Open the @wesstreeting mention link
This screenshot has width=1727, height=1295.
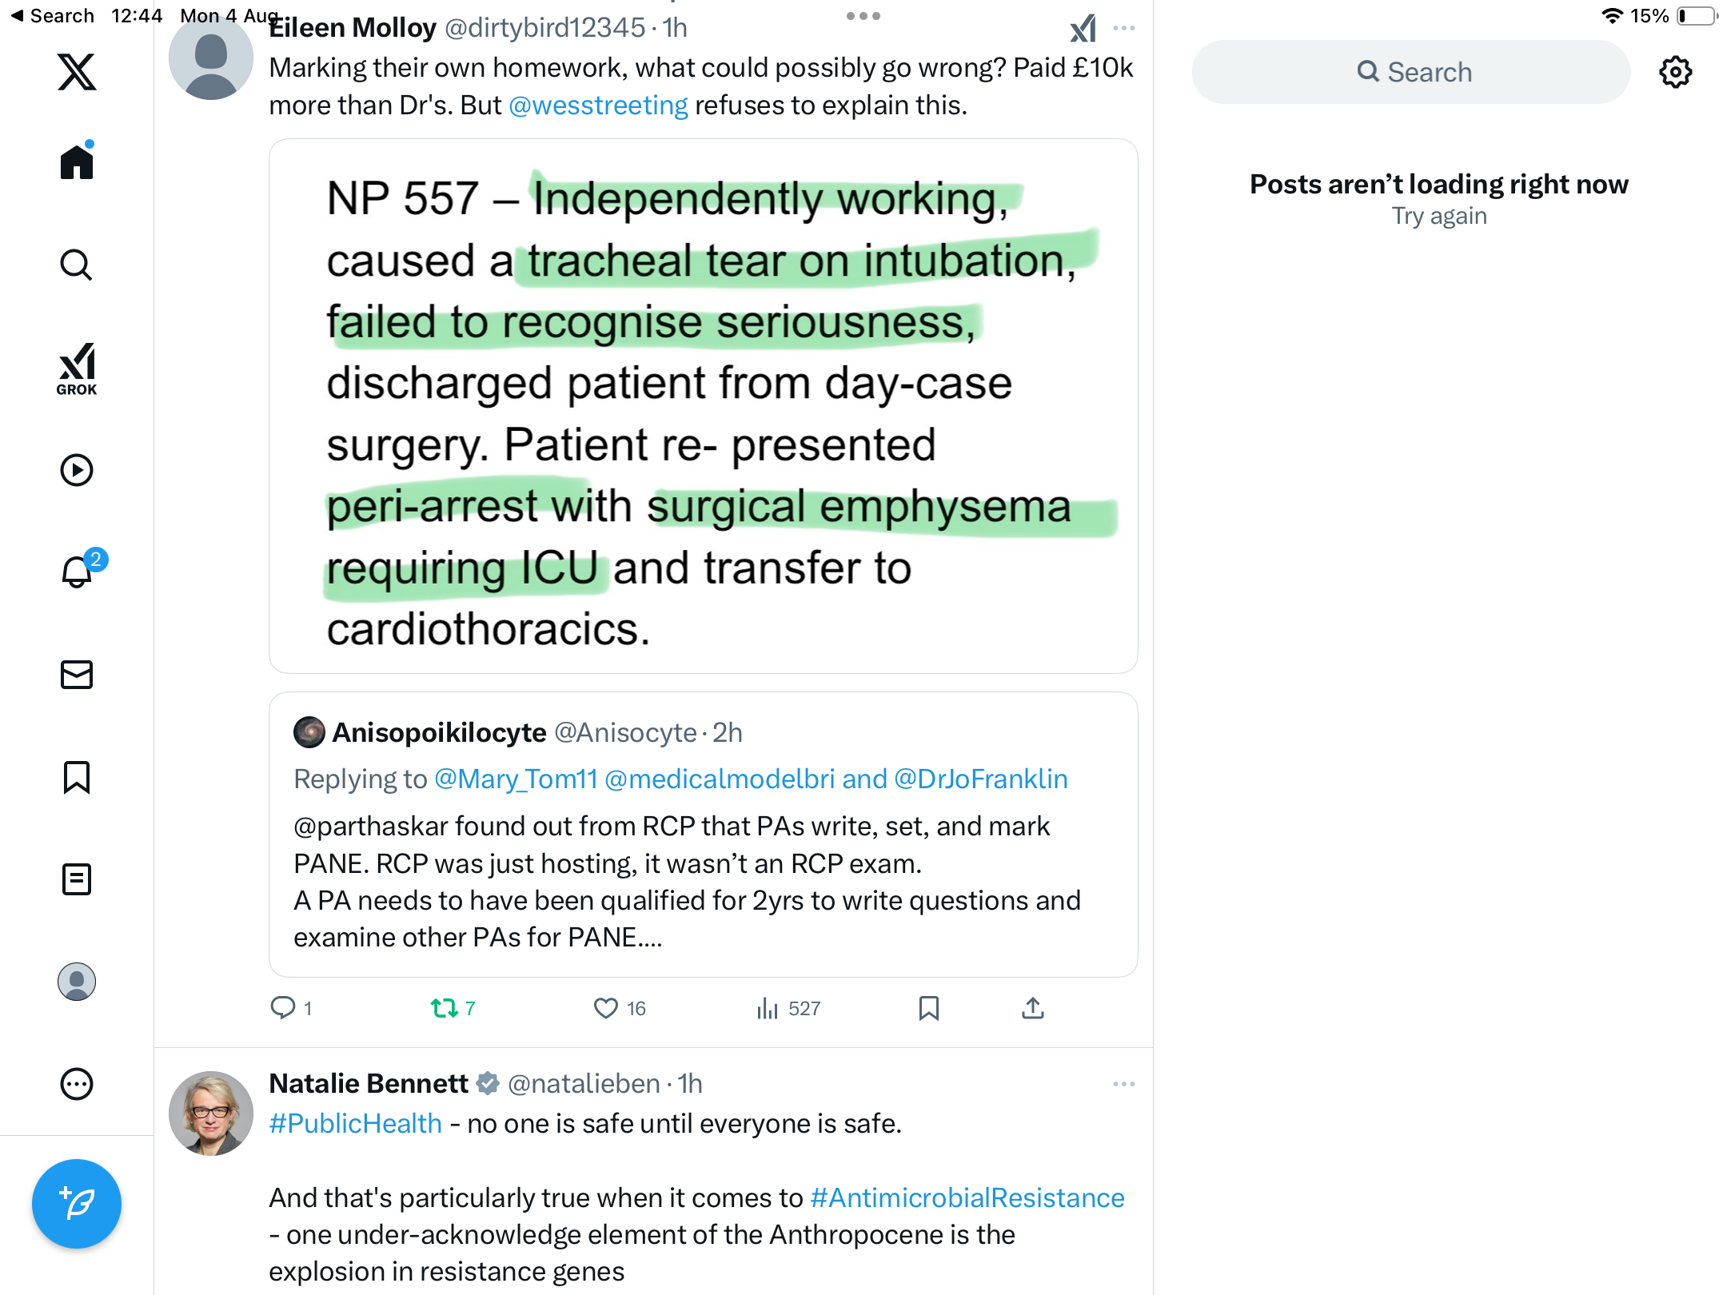(598, 106)
